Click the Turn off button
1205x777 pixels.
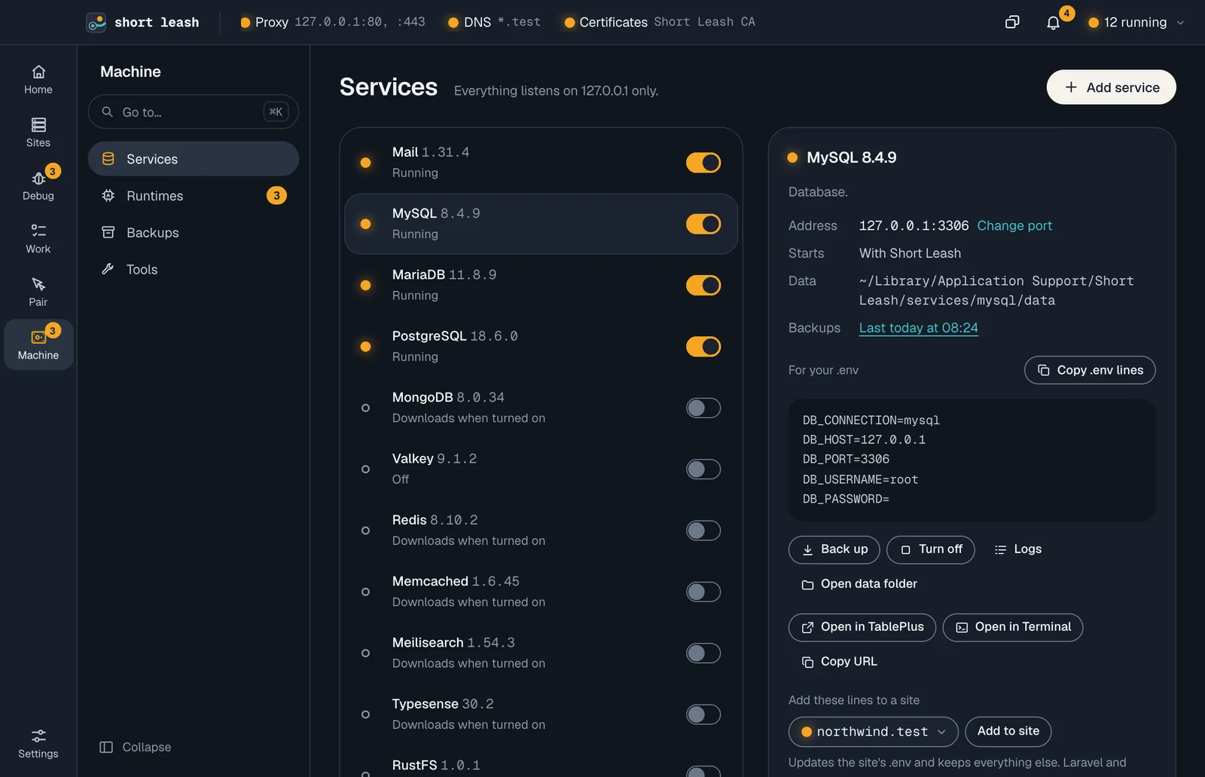(x=931, y=549)
